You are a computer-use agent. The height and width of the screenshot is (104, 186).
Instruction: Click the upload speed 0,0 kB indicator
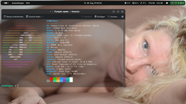tap(151, 3)
